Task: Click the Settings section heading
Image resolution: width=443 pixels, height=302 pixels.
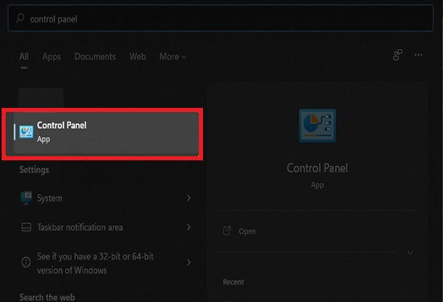Action: (34, 170)
